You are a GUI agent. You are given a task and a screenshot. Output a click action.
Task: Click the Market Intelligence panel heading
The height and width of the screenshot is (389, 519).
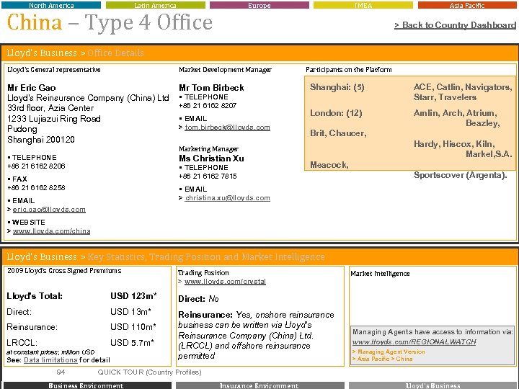[x=380, y=274]
